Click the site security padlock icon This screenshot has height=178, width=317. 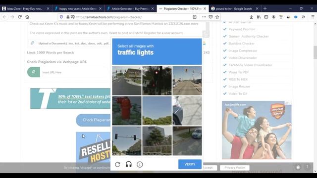click(68, 17)
